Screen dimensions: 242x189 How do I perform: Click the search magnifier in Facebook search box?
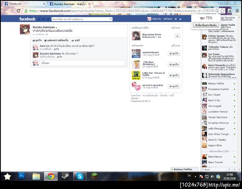click(111, 19)
